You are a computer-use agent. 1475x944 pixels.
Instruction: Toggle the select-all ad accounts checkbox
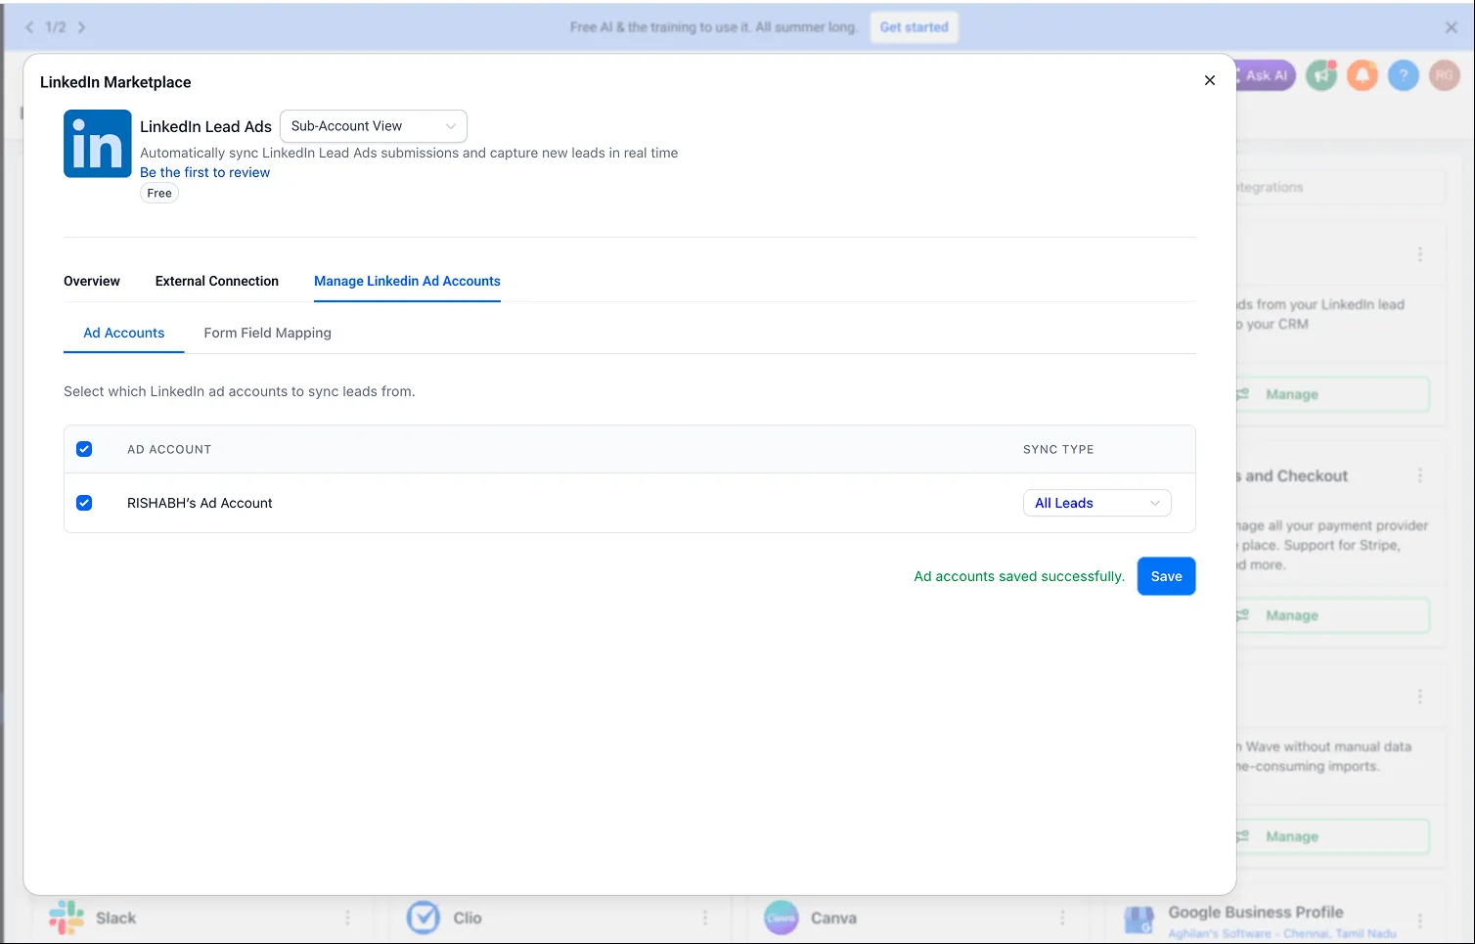coord(84,449)
